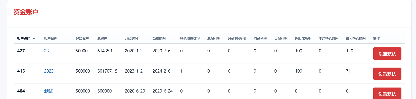Open the 测试 account link
416x99 pixels.
click(x=49, y=91)
